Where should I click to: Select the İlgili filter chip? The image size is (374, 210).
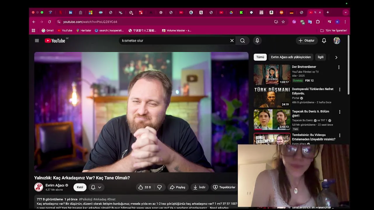point(321,57)
